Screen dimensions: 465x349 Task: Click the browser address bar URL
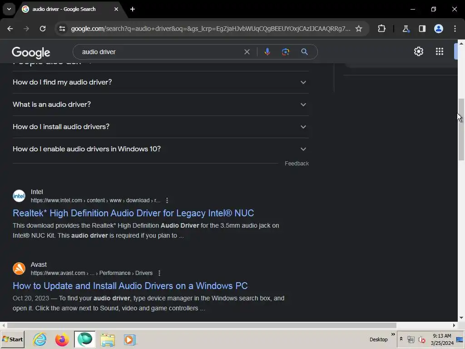tap(211, 29)
